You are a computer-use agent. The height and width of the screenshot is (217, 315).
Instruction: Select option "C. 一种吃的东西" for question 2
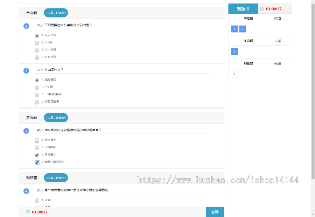tap(37, 95)
